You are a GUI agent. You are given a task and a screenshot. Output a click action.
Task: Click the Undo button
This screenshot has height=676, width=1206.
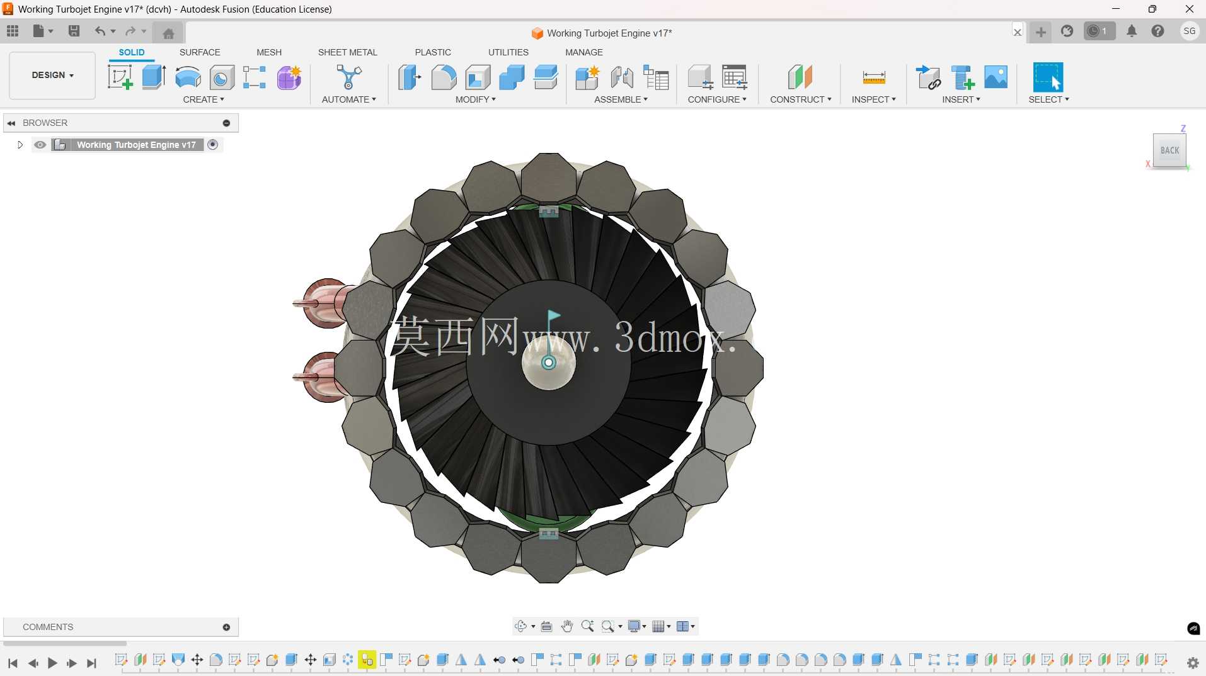pos(100,31)
